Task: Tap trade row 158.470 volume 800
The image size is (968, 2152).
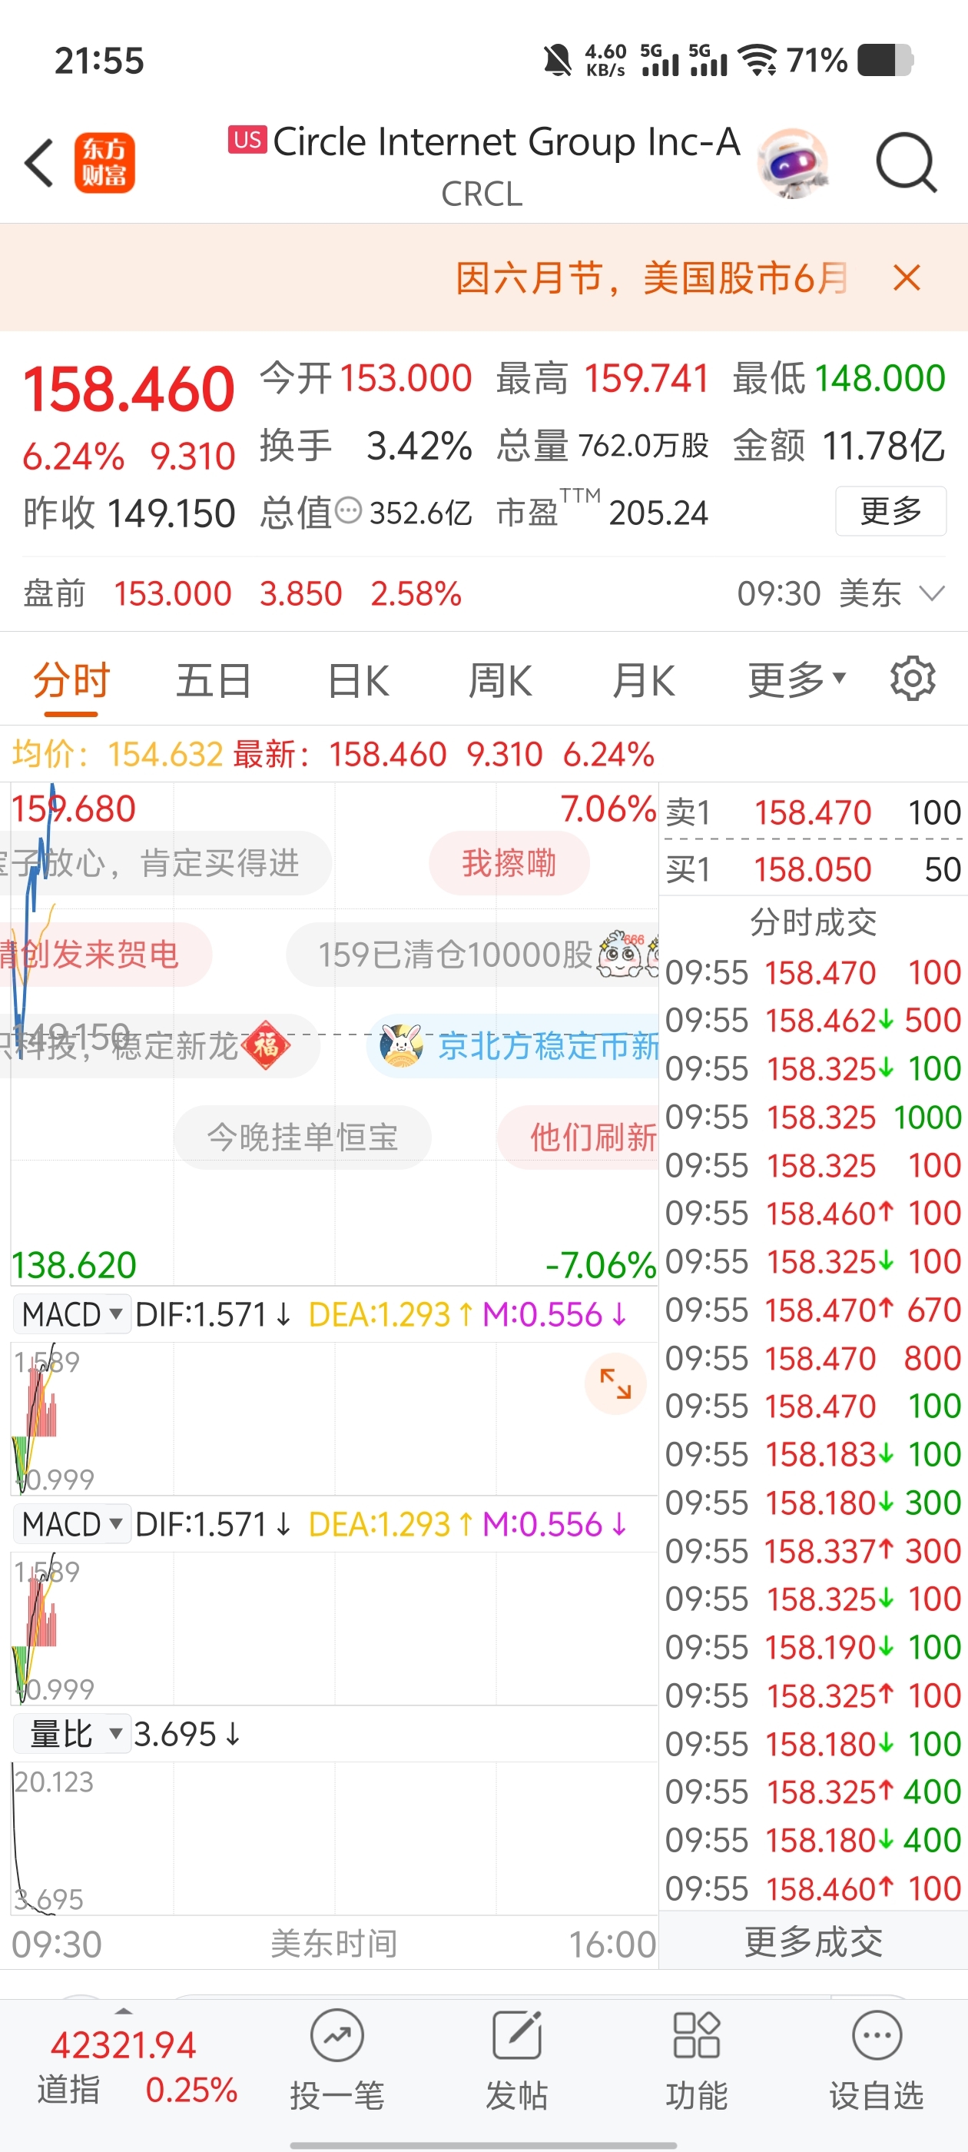Action: [x=814, y=1358]
